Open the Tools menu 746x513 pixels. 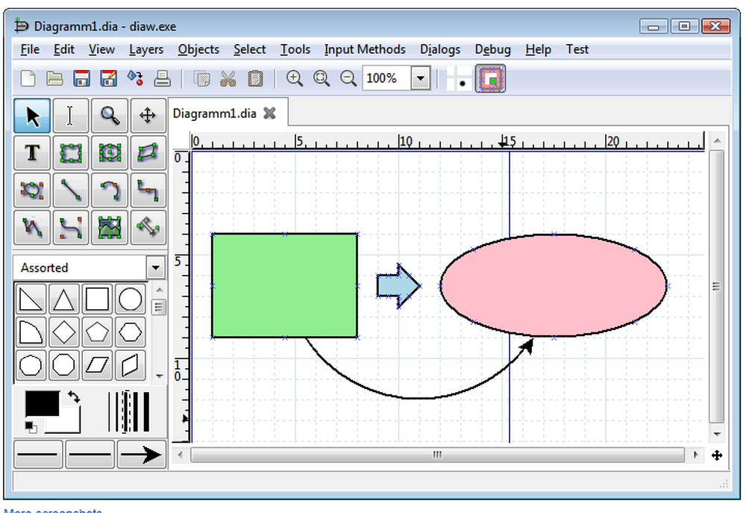click(x=295, y=49)
